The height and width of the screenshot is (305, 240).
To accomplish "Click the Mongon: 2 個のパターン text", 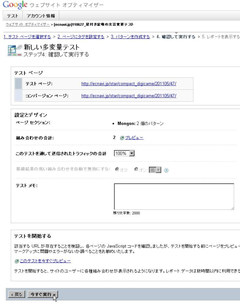I will tap(140, 123).
